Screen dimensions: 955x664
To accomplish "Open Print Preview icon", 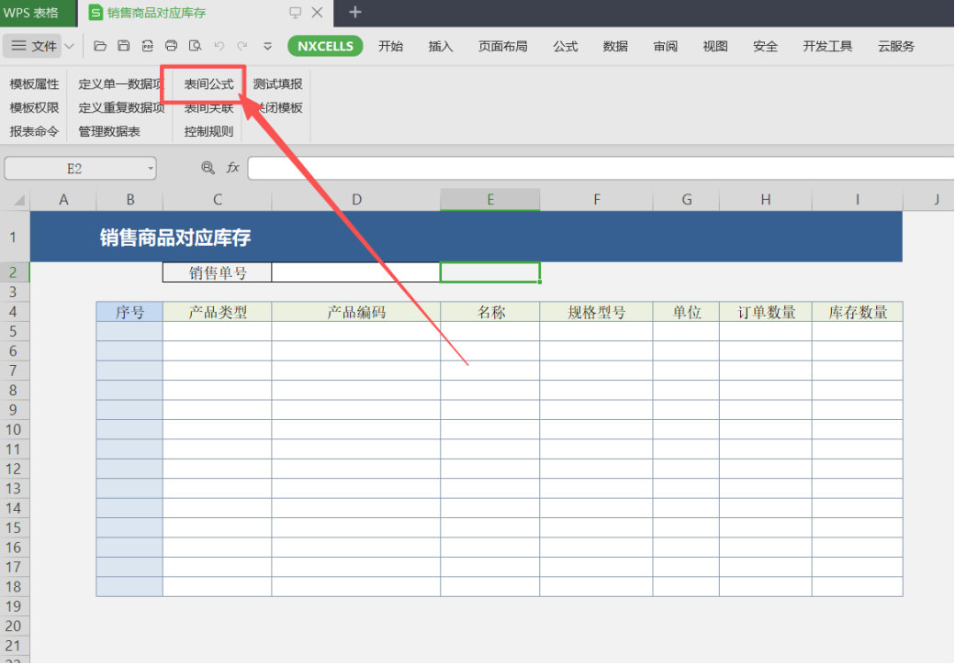I will click(x=195, y=46).
